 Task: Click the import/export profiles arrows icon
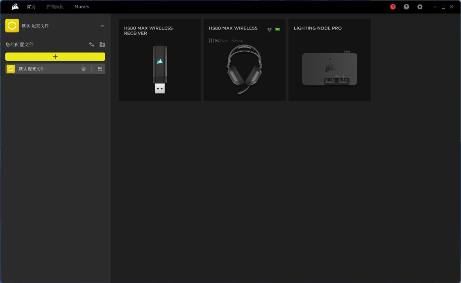(x=92, y=44)
